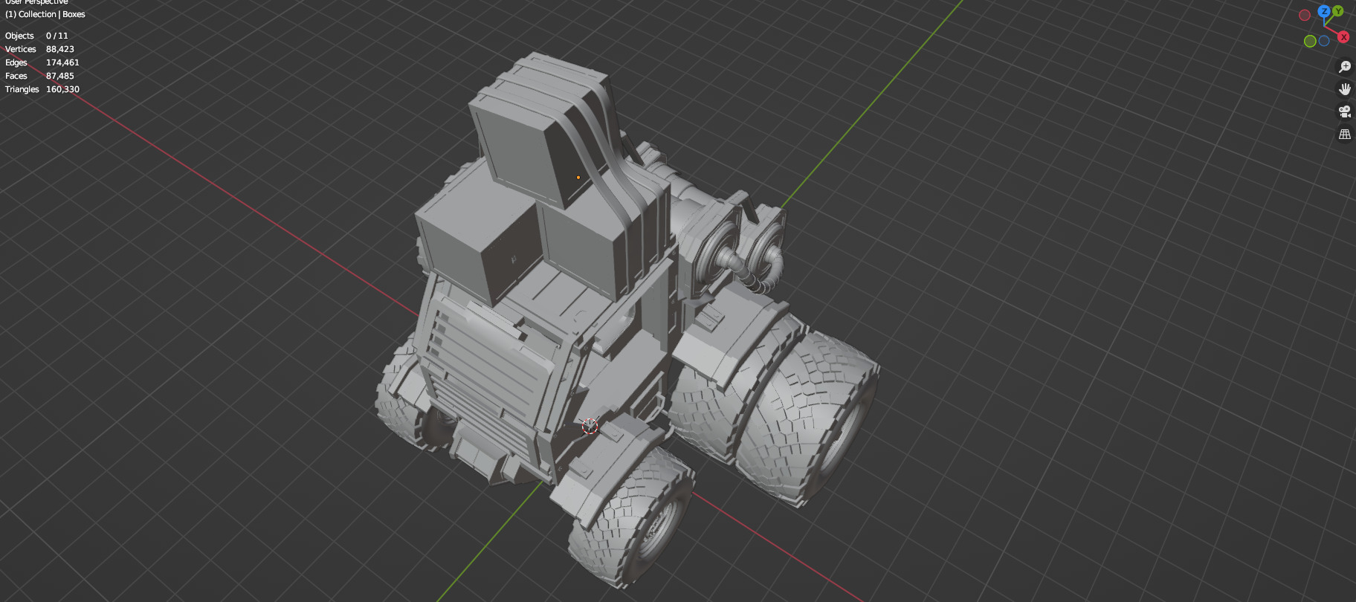Click the "Vertices 88,423" statistic
Viewport: 1356px width, 602px height.
(39, 49)
